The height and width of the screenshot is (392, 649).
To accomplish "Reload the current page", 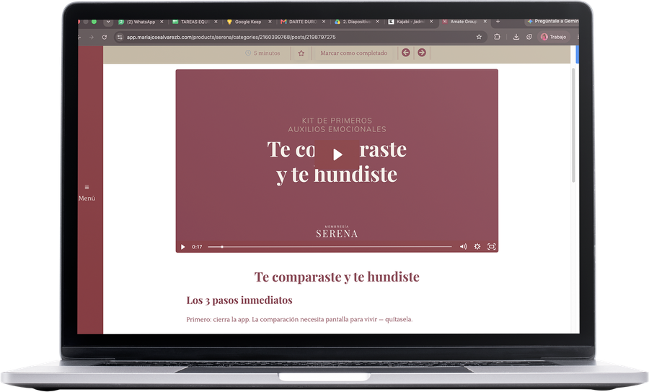I will (105, 38).
